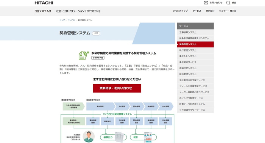The height and width of the screenshot is (143, 265).
Task: Click the サービス sidebar header
Action: 195,26
